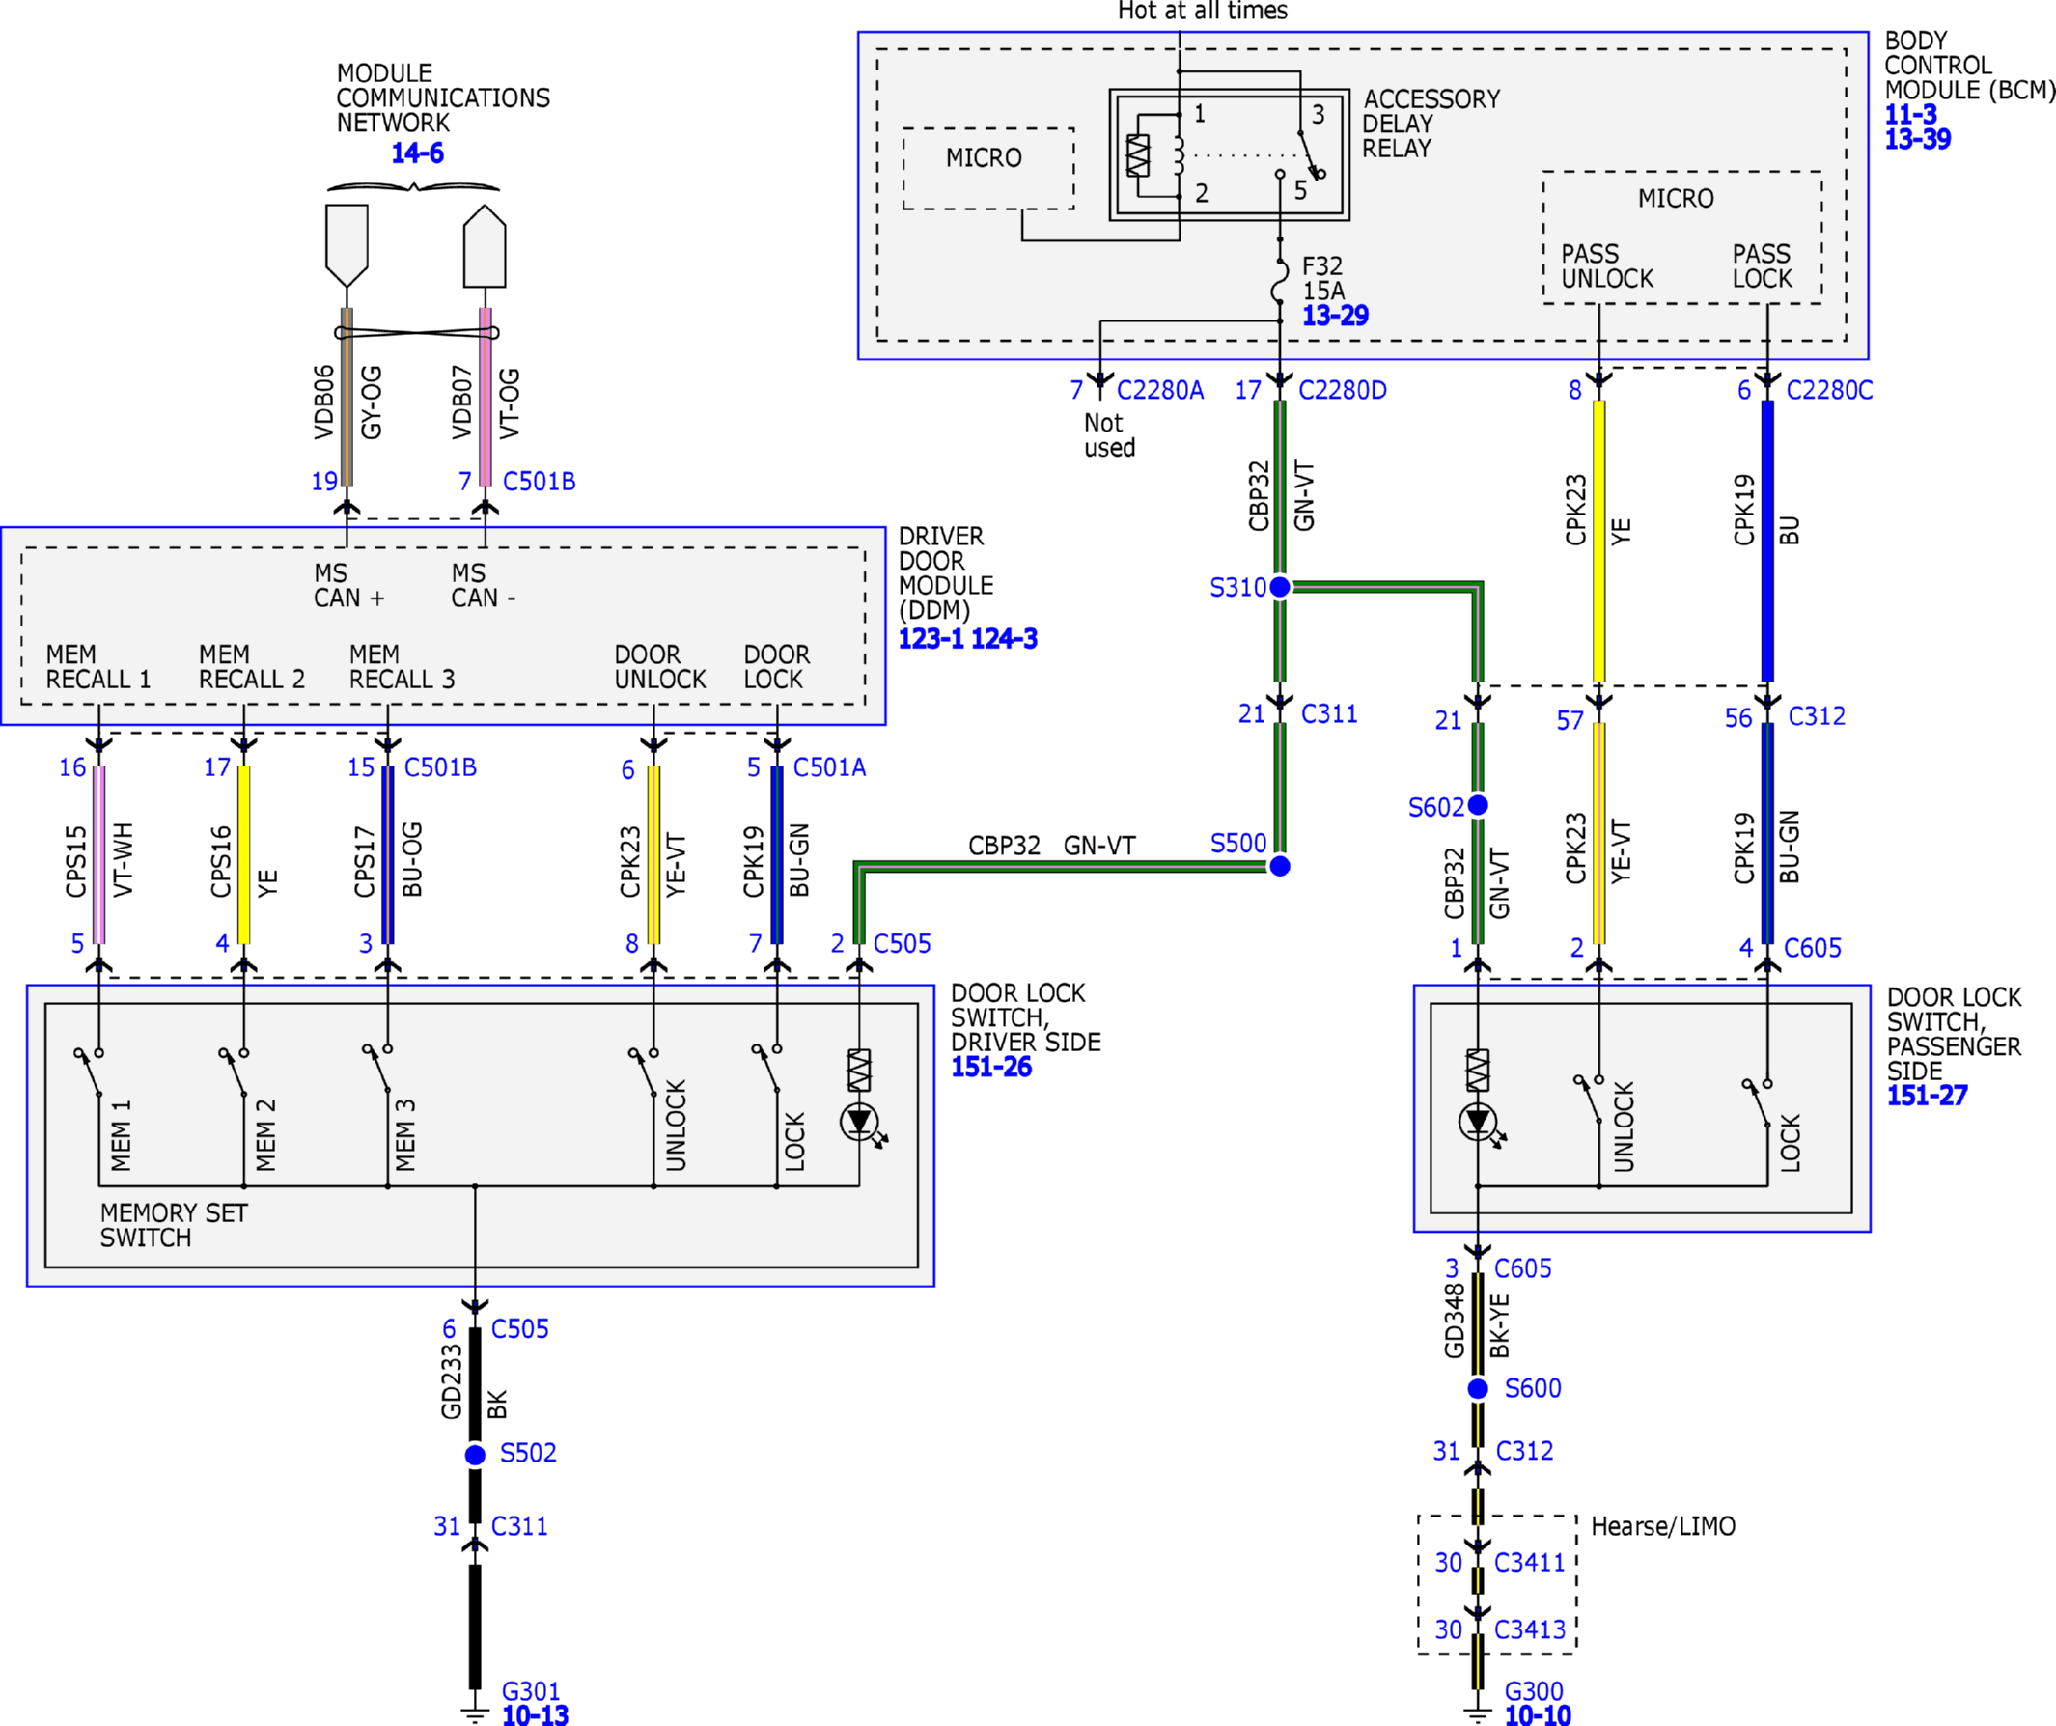Click the MEM 3 switch symbol

378,1068
